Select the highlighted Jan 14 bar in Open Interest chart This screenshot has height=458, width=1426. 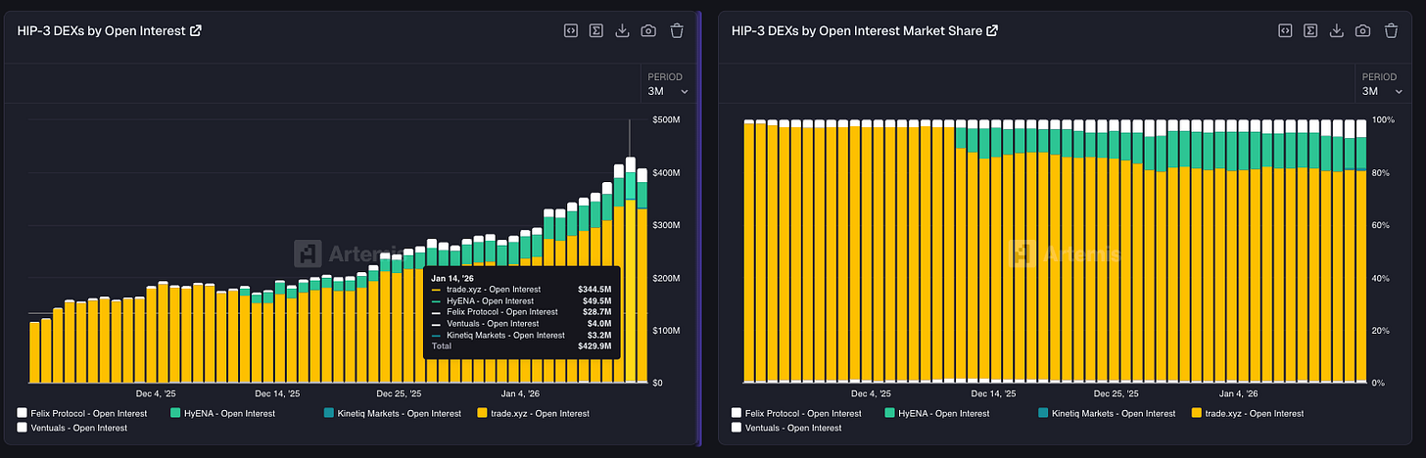pos(631,269)
